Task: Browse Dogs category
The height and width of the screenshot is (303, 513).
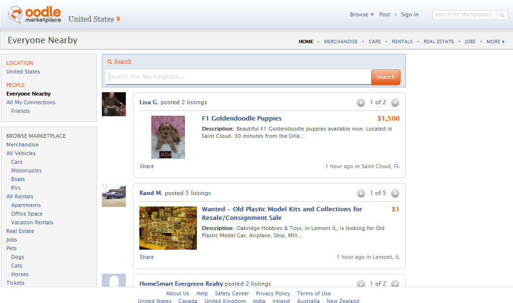Action: pos(18,257)
